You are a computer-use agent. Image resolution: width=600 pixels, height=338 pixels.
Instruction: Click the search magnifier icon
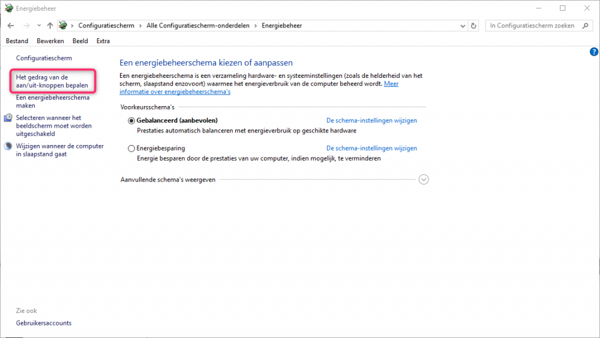[585, 26]
